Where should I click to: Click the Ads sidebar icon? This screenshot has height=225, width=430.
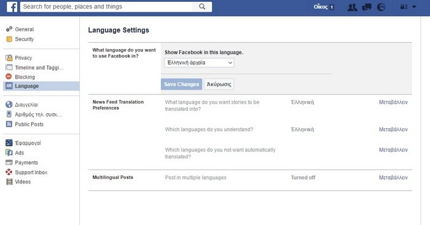tap(9, 153)
